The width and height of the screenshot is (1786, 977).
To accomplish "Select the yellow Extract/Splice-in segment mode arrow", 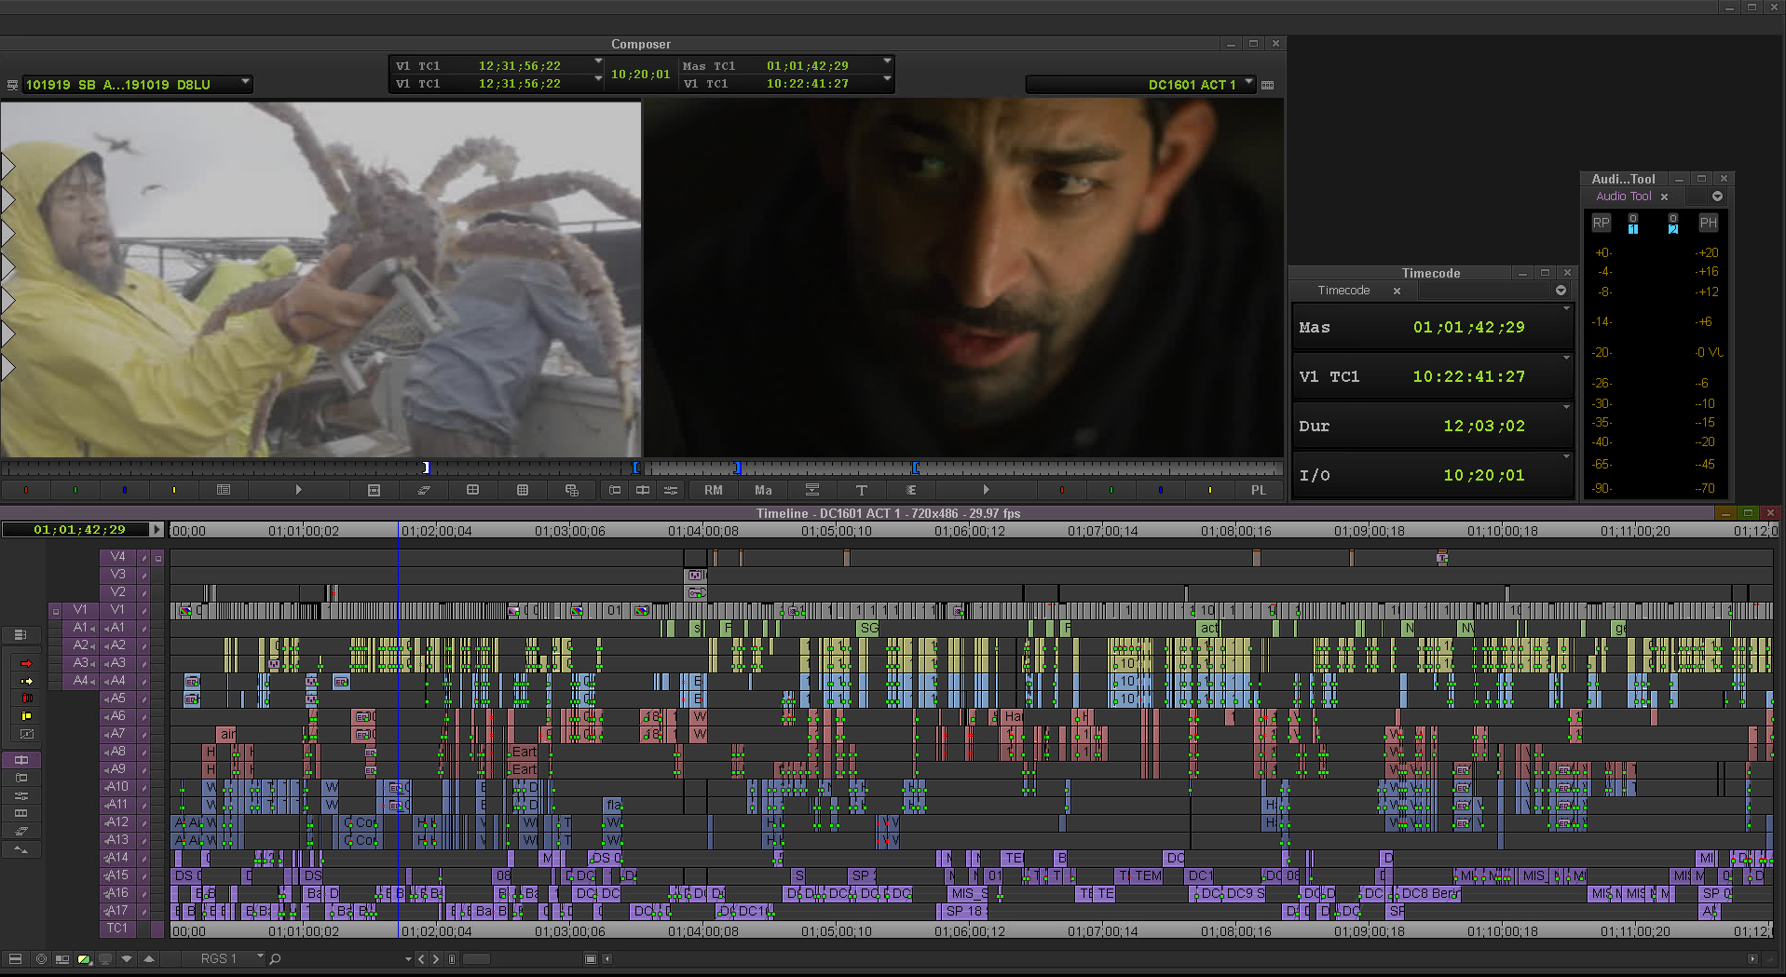I will [26, 681].
